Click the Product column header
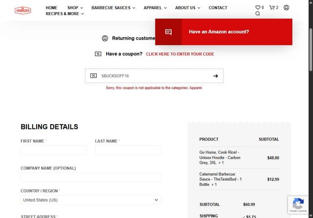313x218 pixels. pyautogui.click(x=209, y=139)
